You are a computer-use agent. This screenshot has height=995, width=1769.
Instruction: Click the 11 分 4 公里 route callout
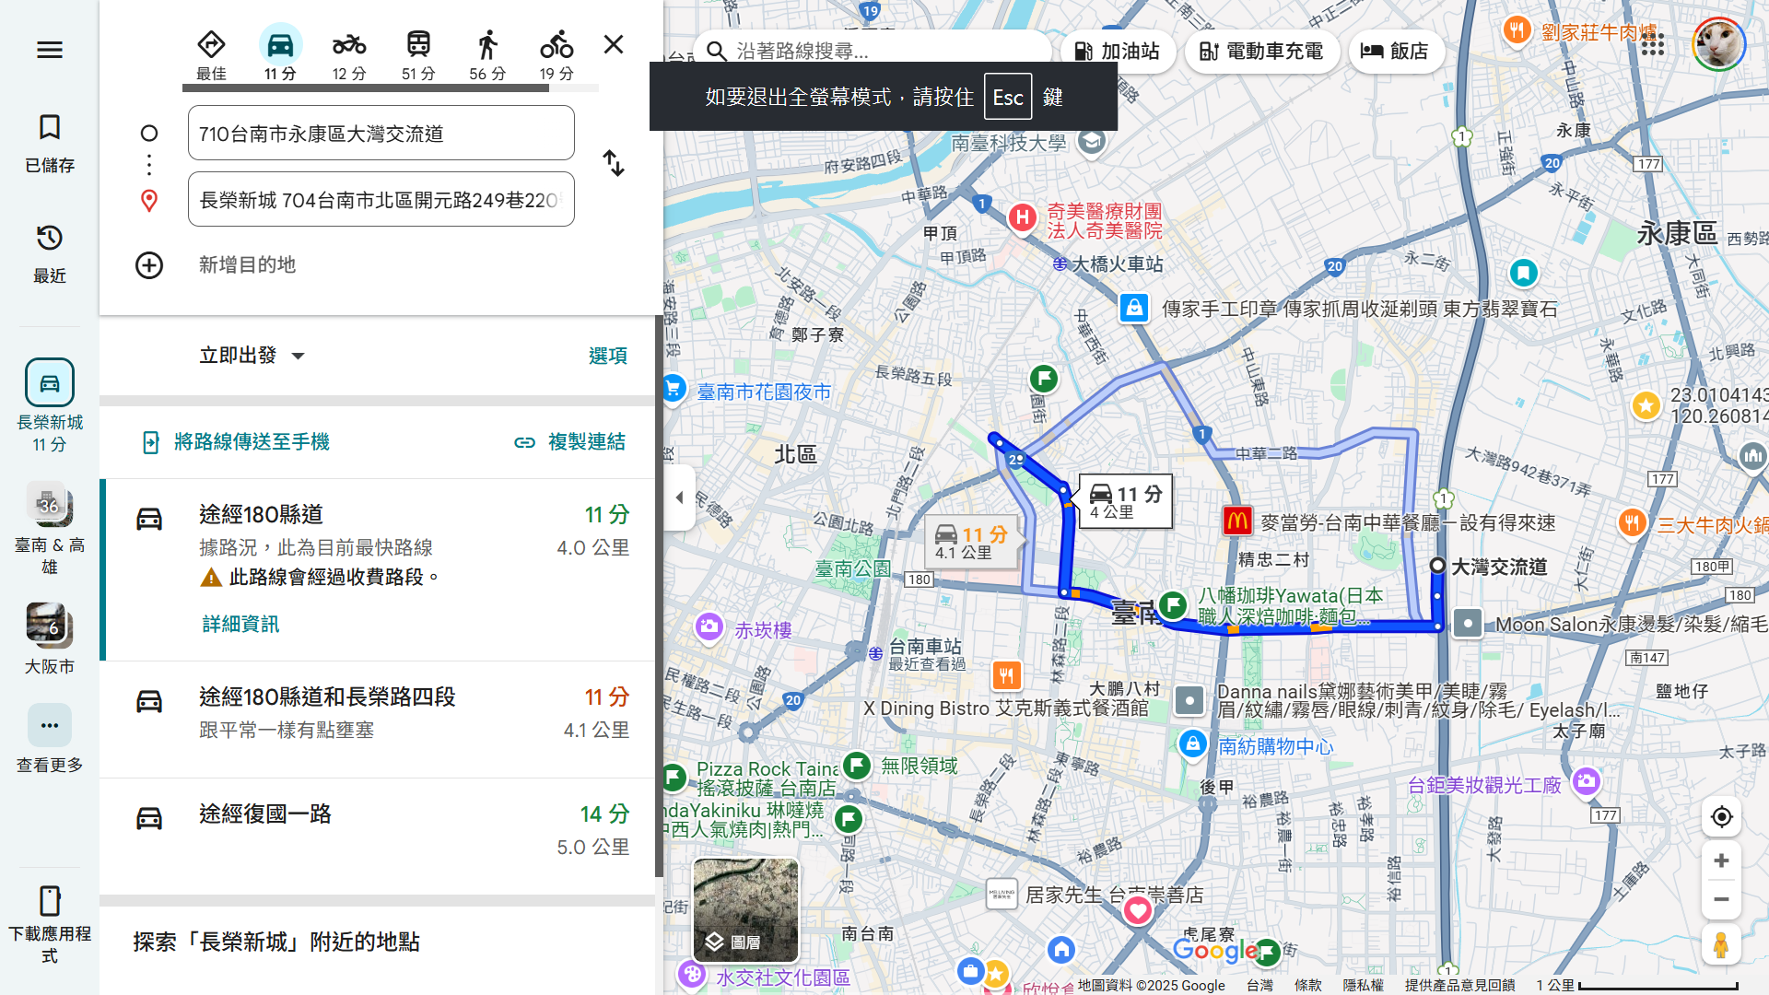pos(1126,502)
